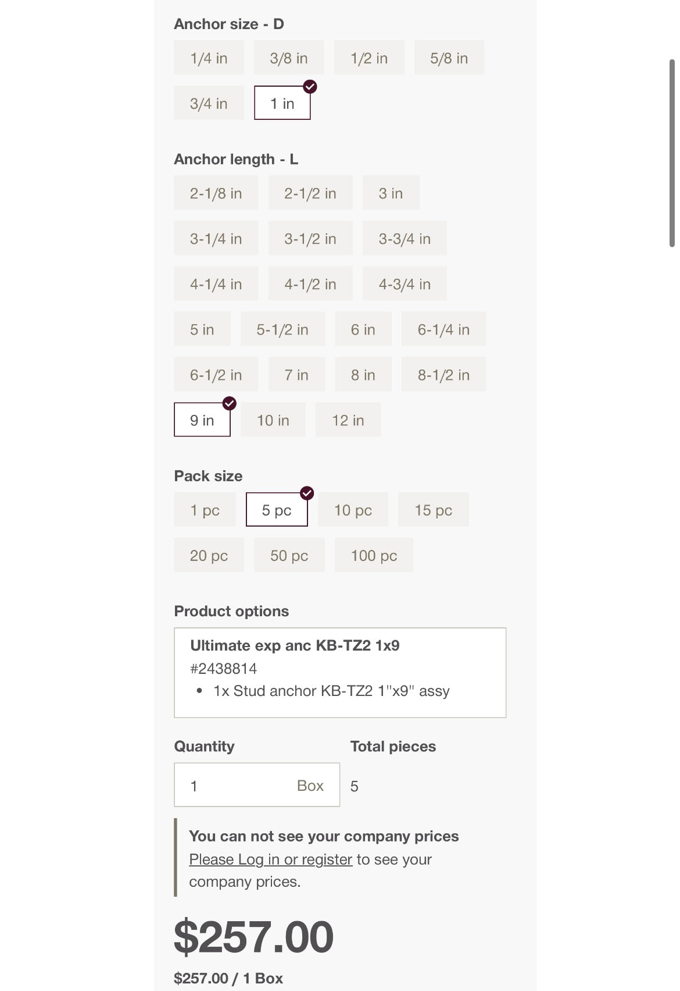The image size is (680, 991).
Task: Select the 6-1/4 in anchor length
Action: 443,329
